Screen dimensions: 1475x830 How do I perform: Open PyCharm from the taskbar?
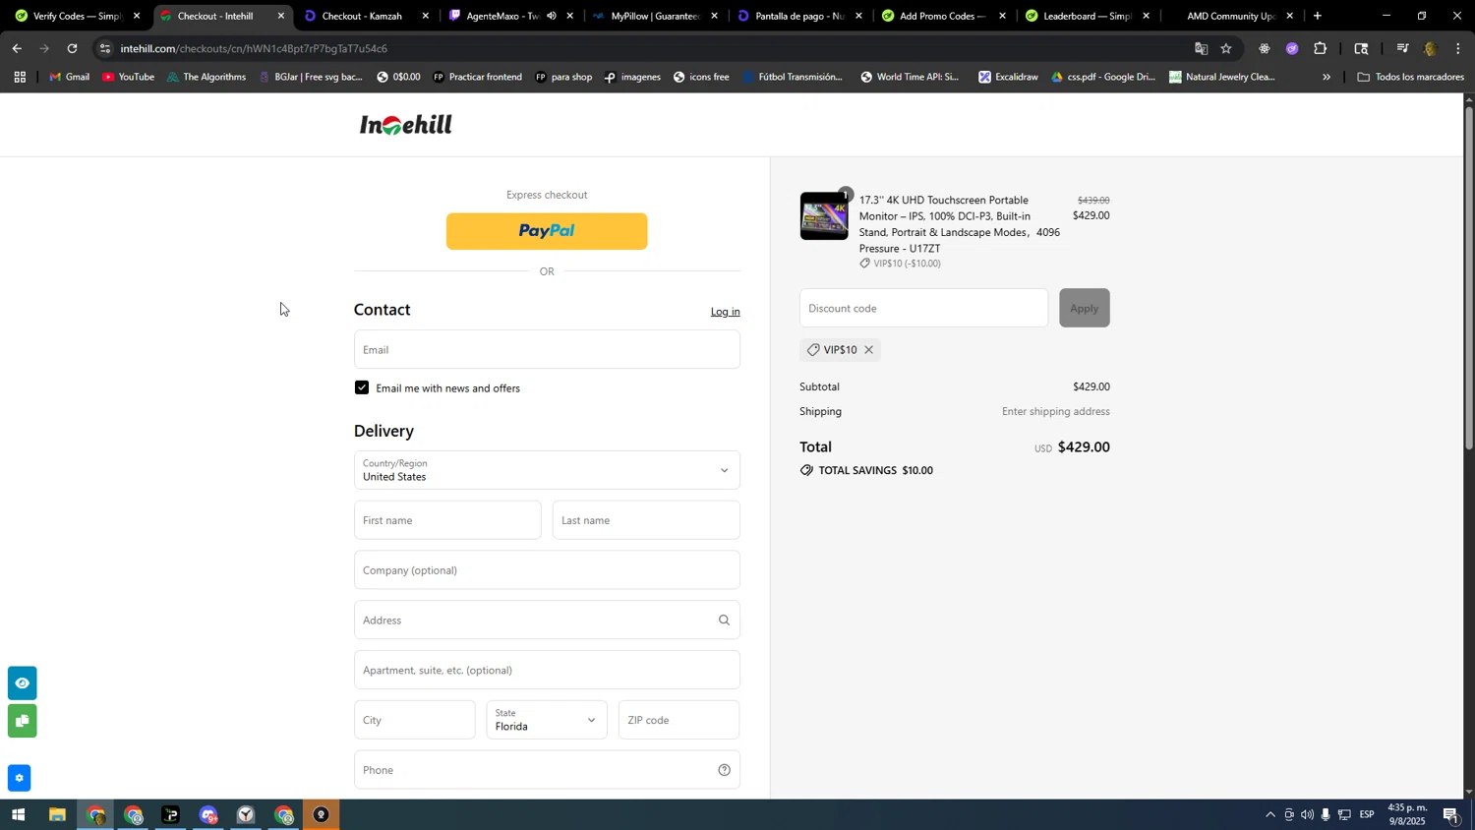(x=170, y=815)
